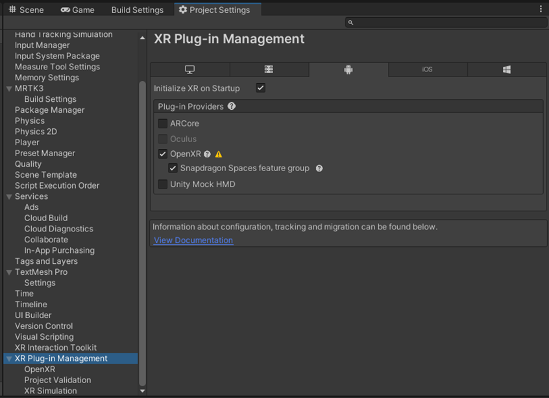Collapse the Services tree section
This screenshot has height=398, width=549.
coord(9,197)
